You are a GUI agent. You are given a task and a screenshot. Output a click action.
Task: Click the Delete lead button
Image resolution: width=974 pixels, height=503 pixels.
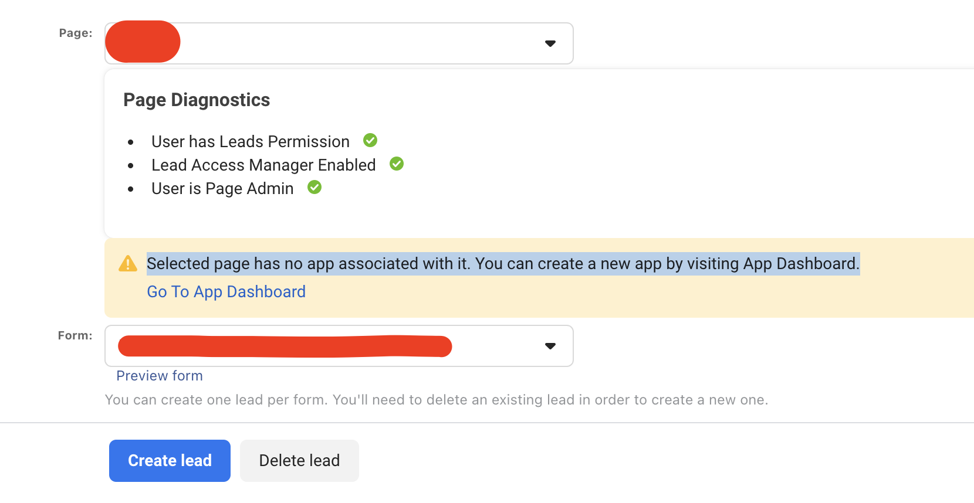(299, 461)
